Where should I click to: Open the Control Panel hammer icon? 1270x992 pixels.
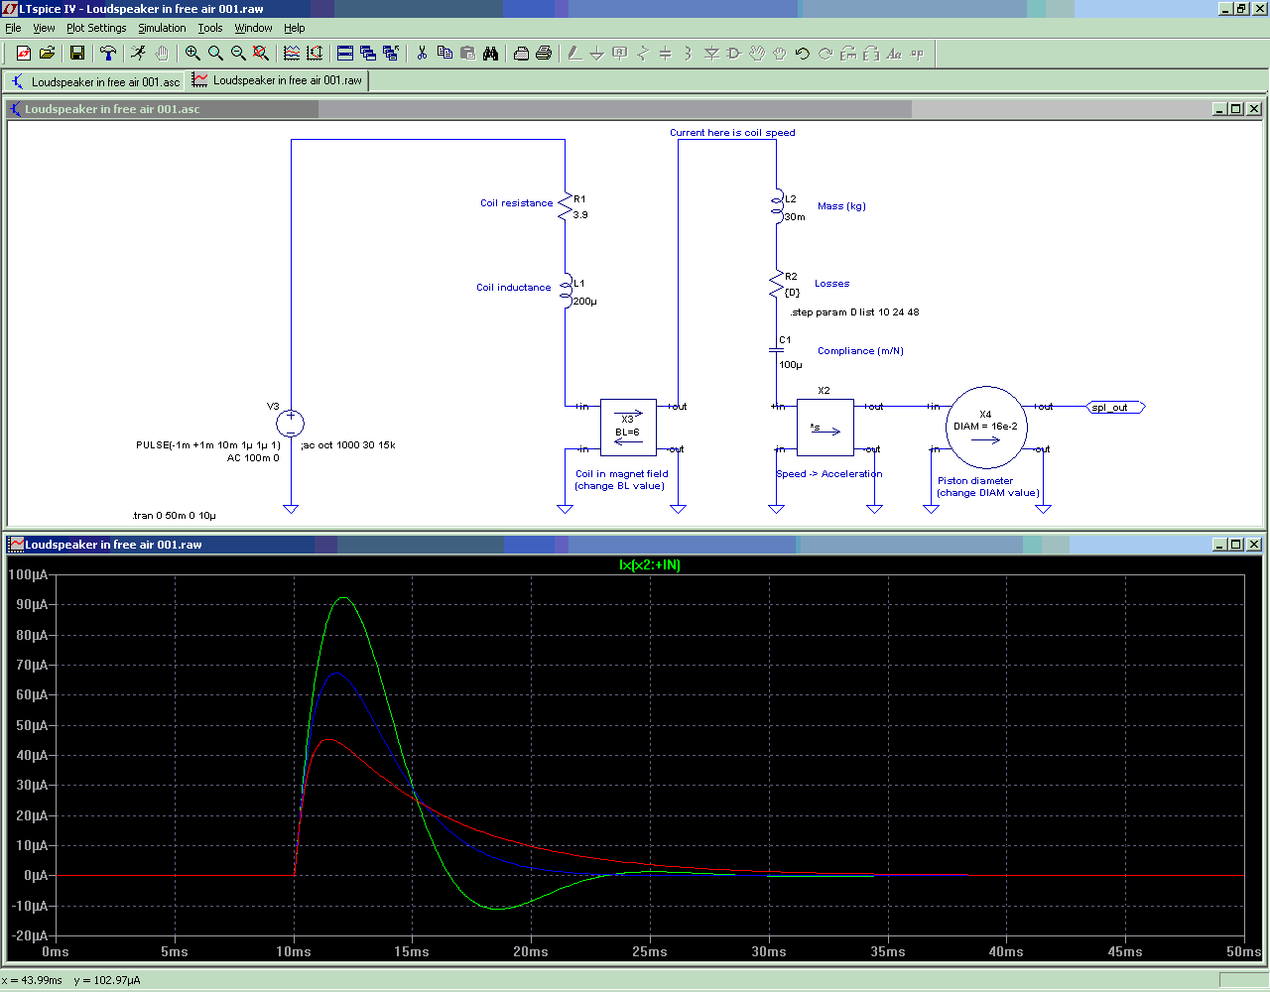point(108,54)
